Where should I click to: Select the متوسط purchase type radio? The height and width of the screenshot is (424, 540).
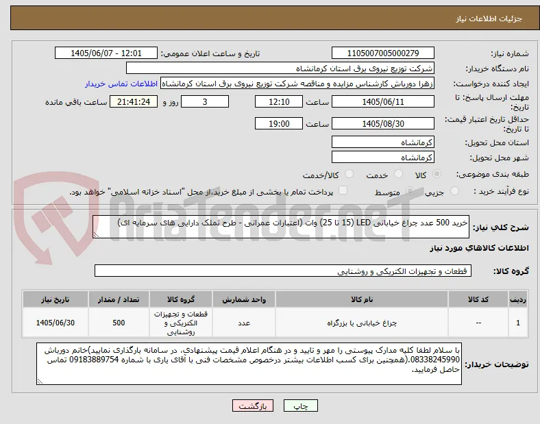[x=410, y=190]
